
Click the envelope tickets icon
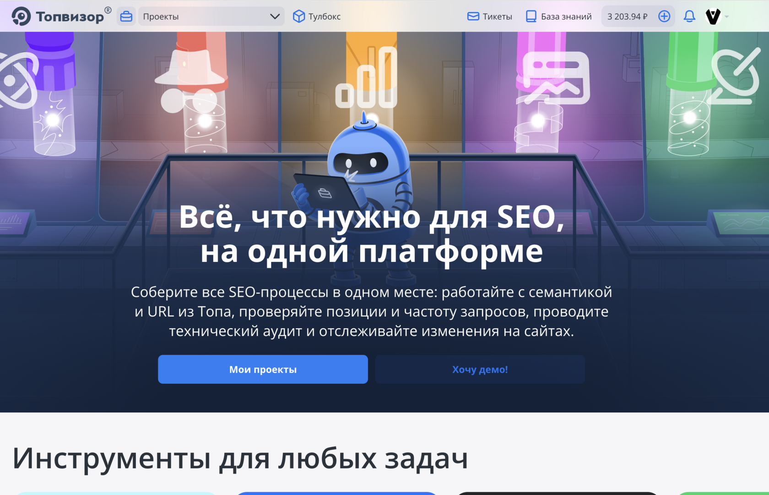coord(473,16)
